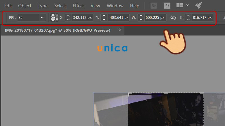Decrease the Y position value
Viewport: 225px width, 126px height.
[104, 19]
